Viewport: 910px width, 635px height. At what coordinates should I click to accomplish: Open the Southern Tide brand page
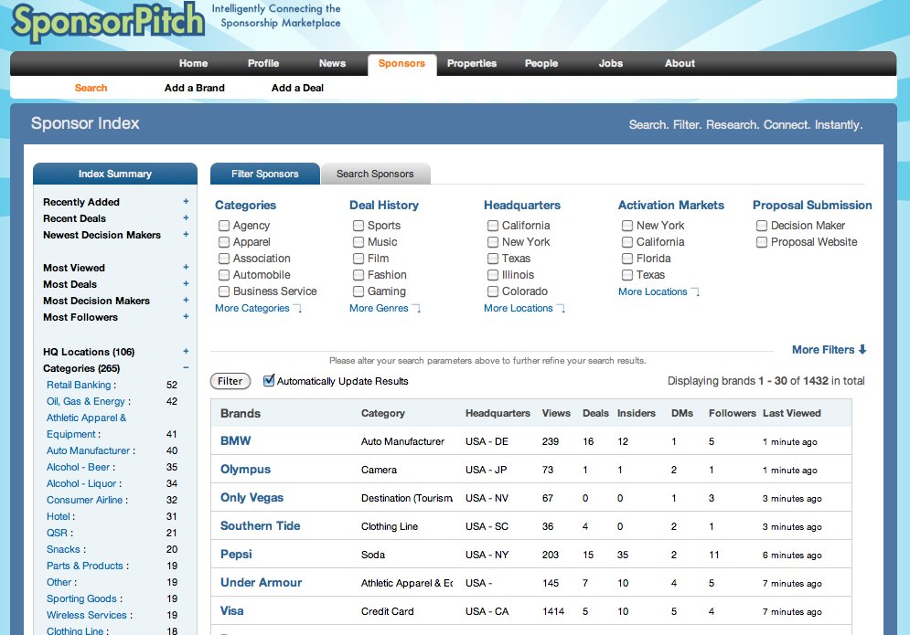261,526
